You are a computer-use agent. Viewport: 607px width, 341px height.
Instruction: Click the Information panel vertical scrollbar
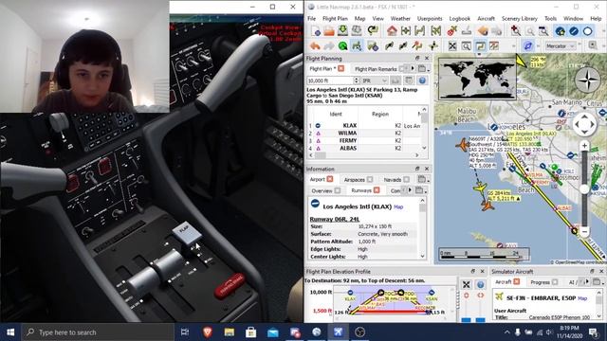(422, 227)
